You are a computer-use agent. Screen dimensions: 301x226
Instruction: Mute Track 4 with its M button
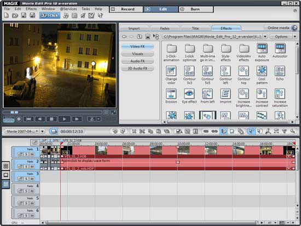point(32,191)
